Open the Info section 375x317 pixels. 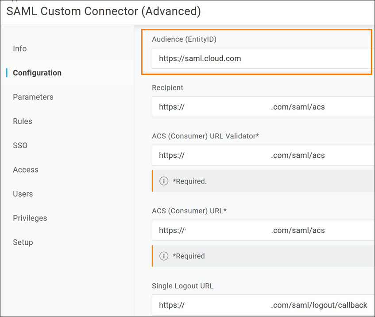(20, 49)
